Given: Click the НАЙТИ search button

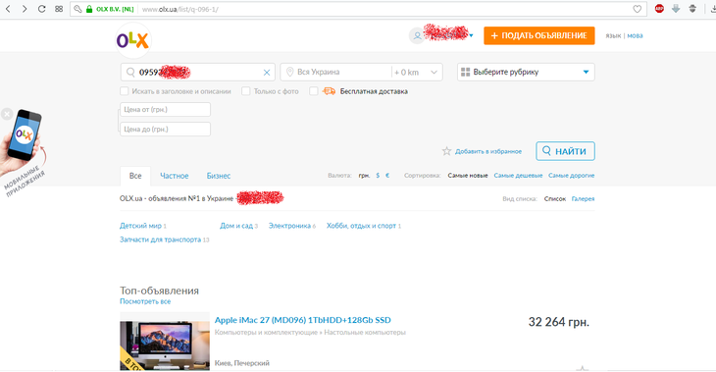Looking at the screenshot, I should tap(565, 151).
